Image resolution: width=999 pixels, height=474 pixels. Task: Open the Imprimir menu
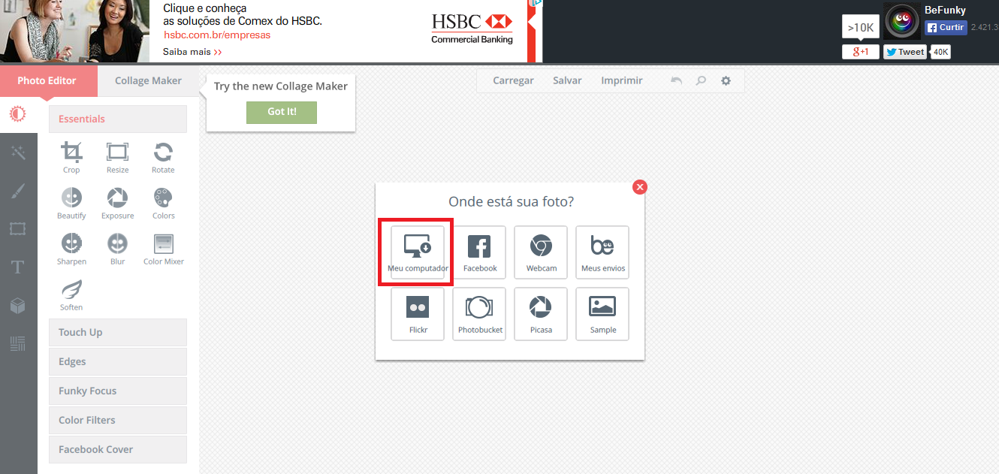tap(622, 80)
